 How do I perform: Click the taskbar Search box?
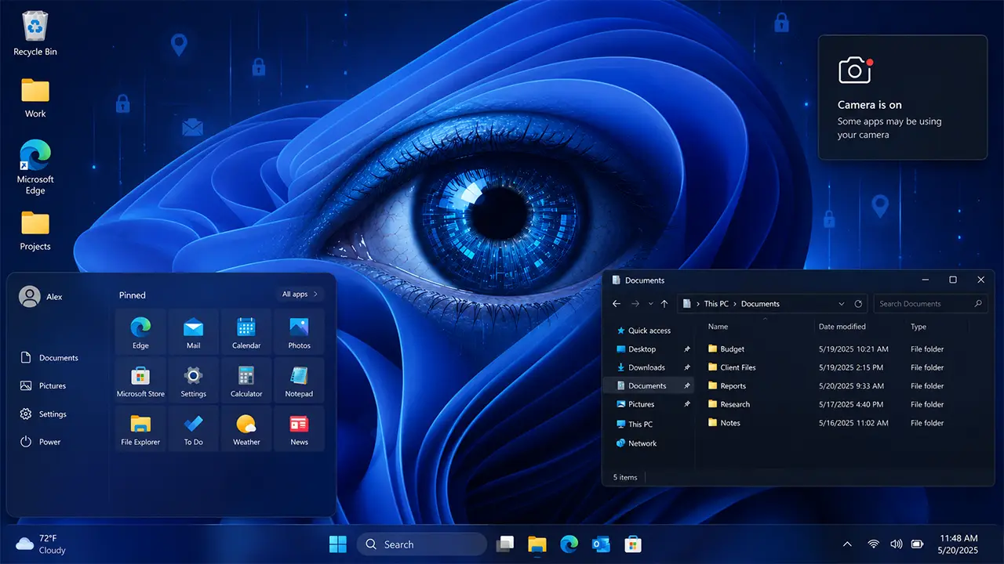[x=422, y=544]
